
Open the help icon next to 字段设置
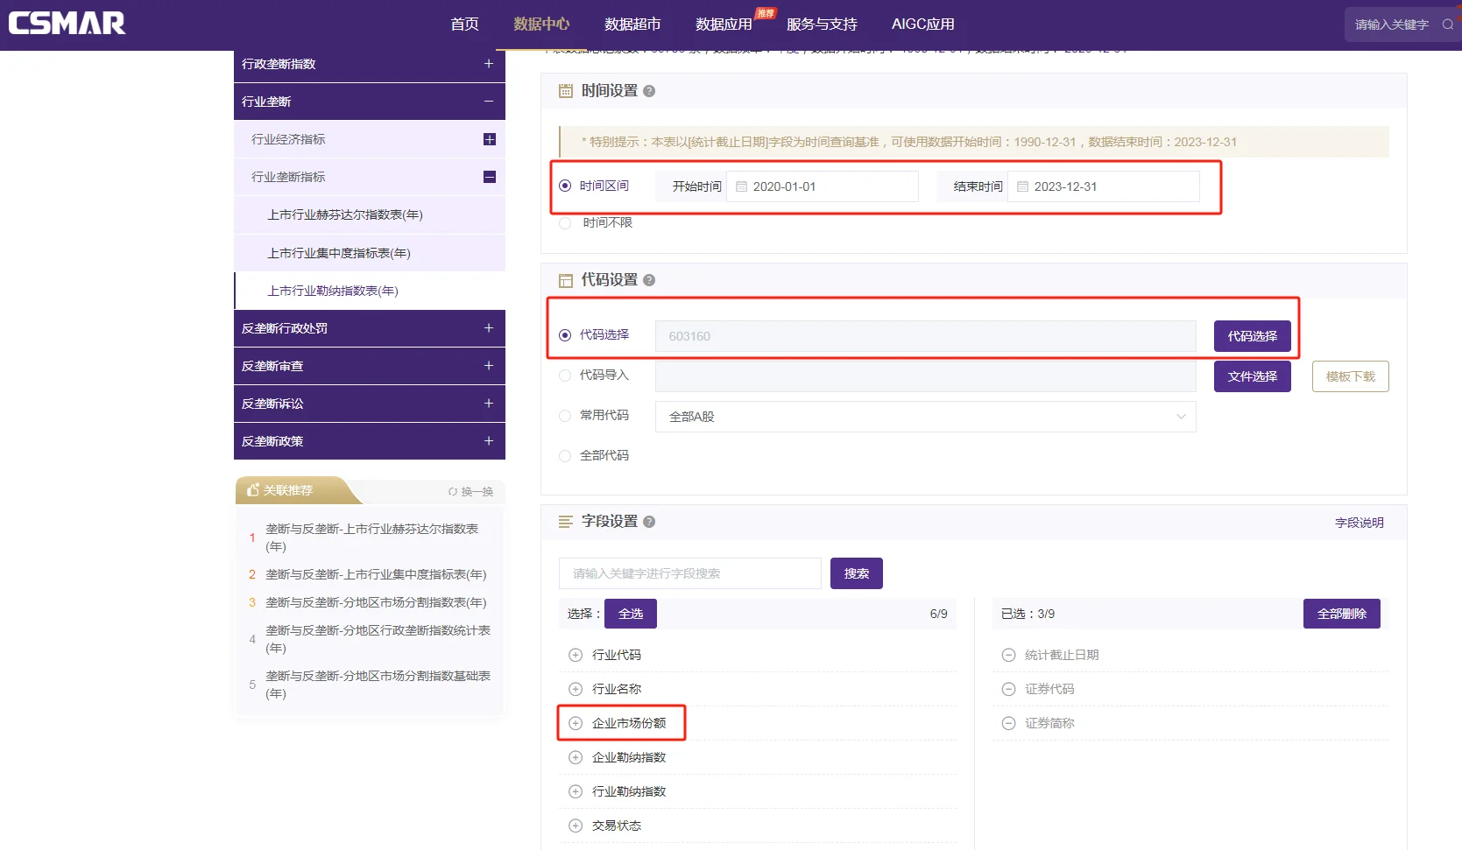[x=648, y=521]
